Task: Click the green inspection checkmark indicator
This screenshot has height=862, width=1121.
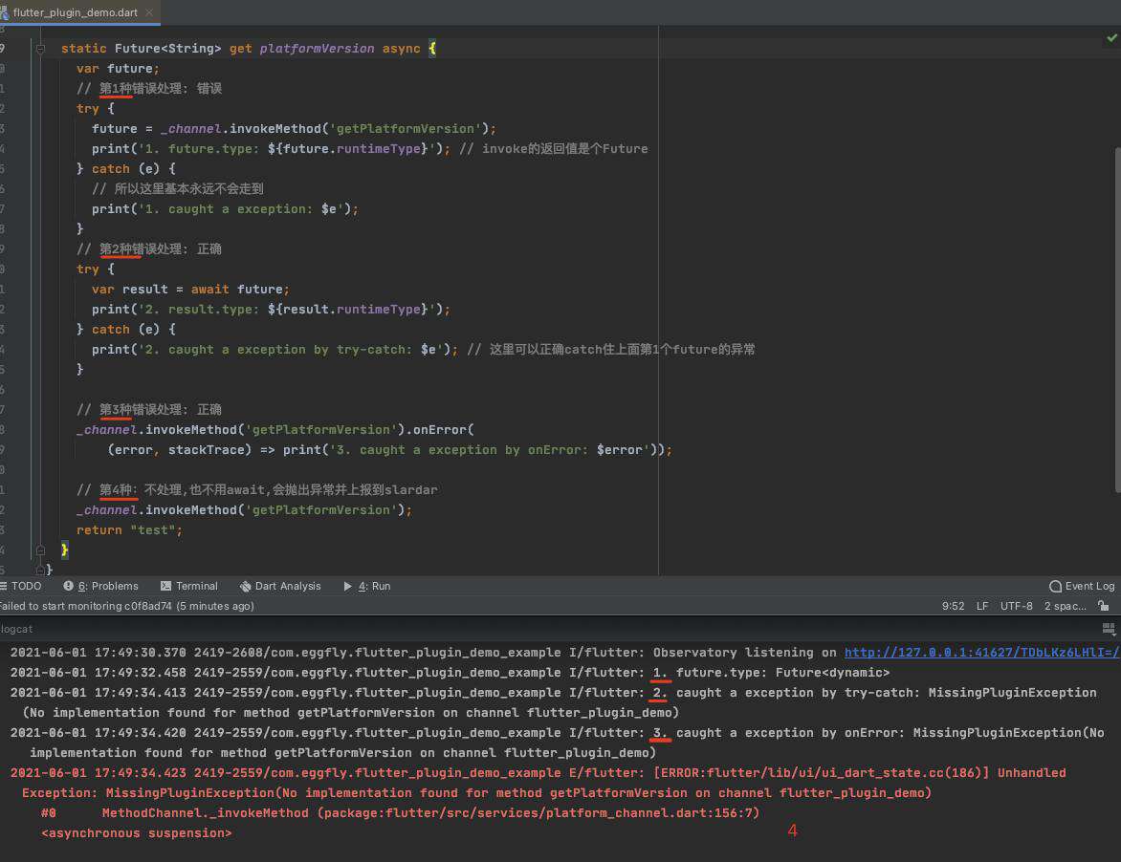Action: point(1111,38)
